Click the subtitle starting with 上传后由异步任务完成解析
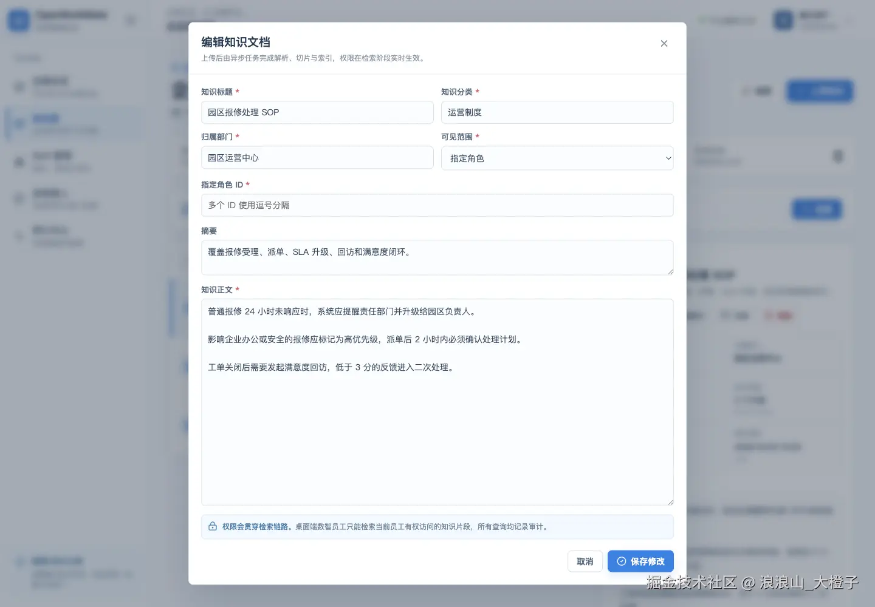This screenshot has height=607, width=875. pos(314,58)
